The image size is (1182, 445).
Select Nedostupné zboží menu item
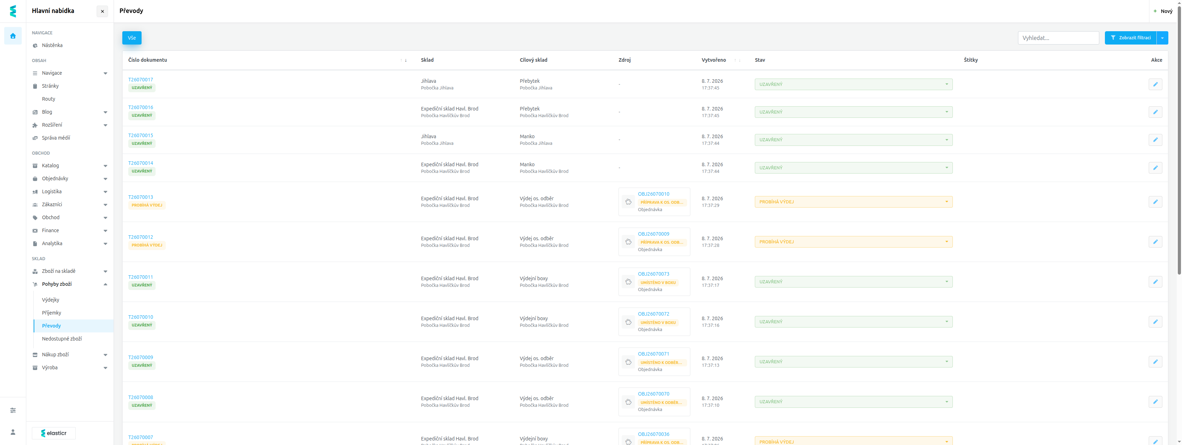62,339
